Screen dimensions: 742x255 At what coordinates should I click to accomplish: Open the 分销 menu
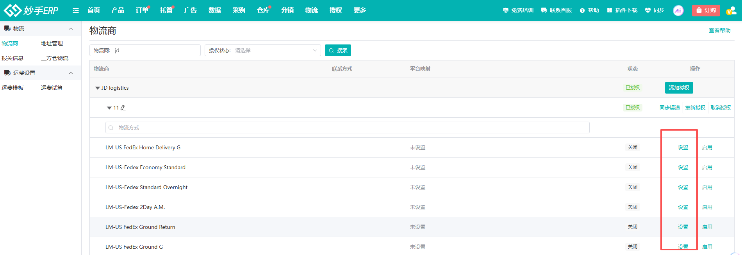tap(287, 10)
